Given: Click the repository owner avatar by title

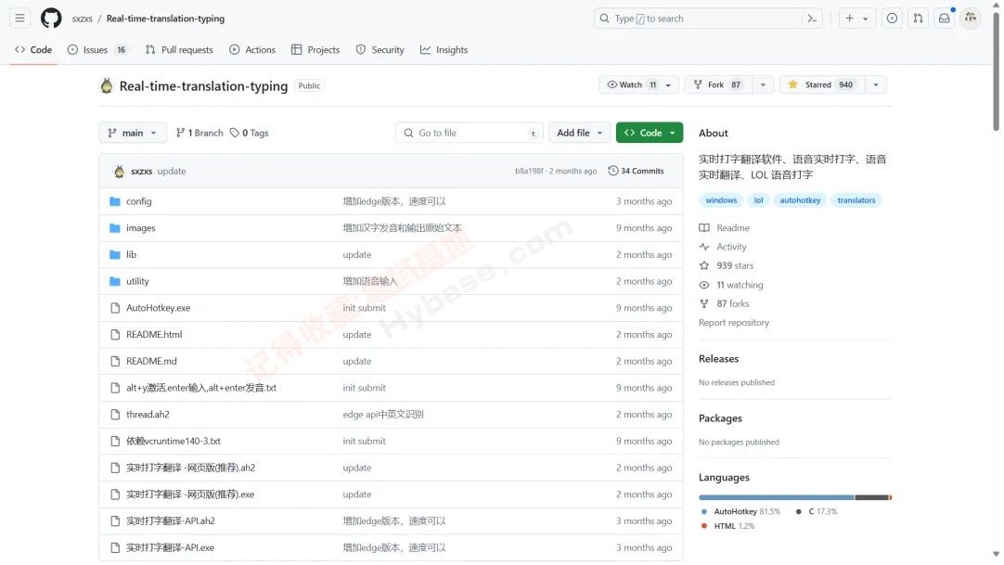Looking at the screenshot, I should (107, 85).
